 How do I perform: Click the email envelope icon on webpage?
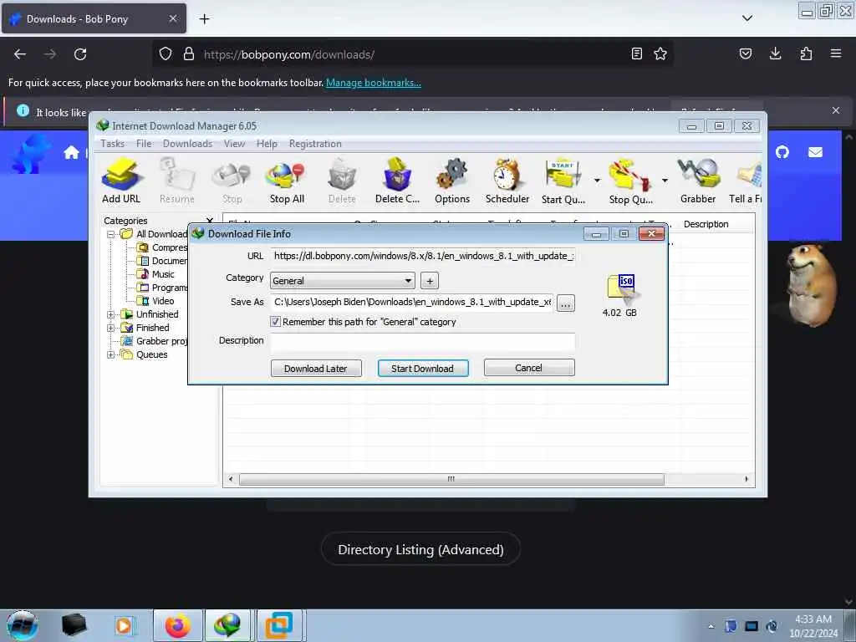click(x=815, y=152)
